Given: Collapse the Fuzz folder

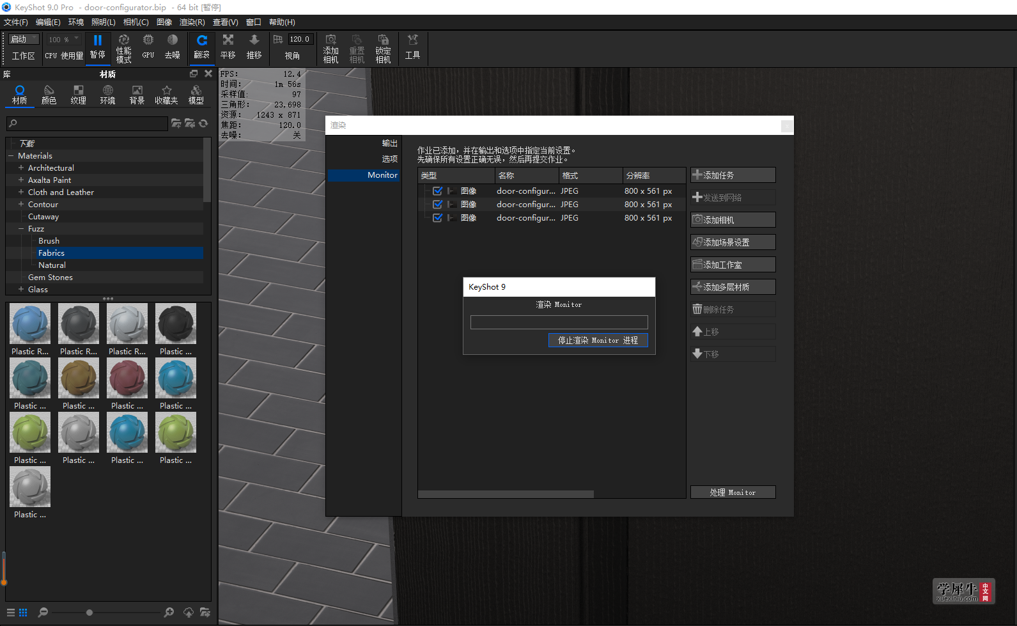Looking at the screenshot, I should click(x=21, y=229).
